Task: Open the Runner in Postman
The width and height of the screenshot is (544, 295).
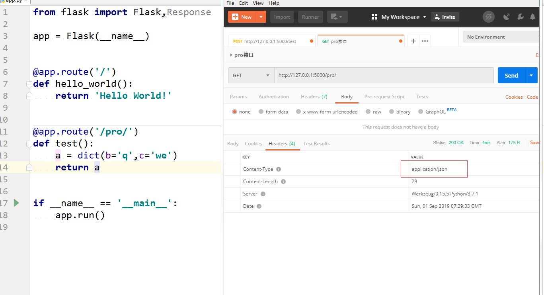Action: pyautogui.click(x=310, y=17)
